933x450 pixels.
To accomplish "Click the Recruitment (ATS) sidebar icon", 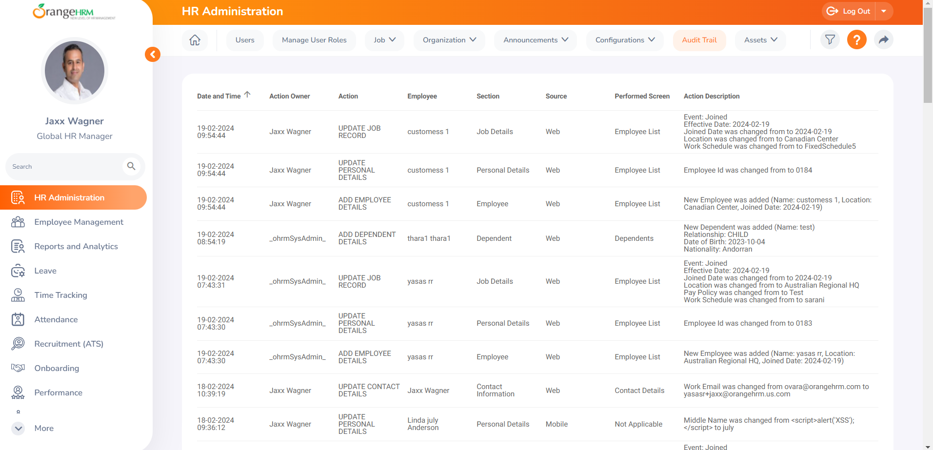I will 18,344.
